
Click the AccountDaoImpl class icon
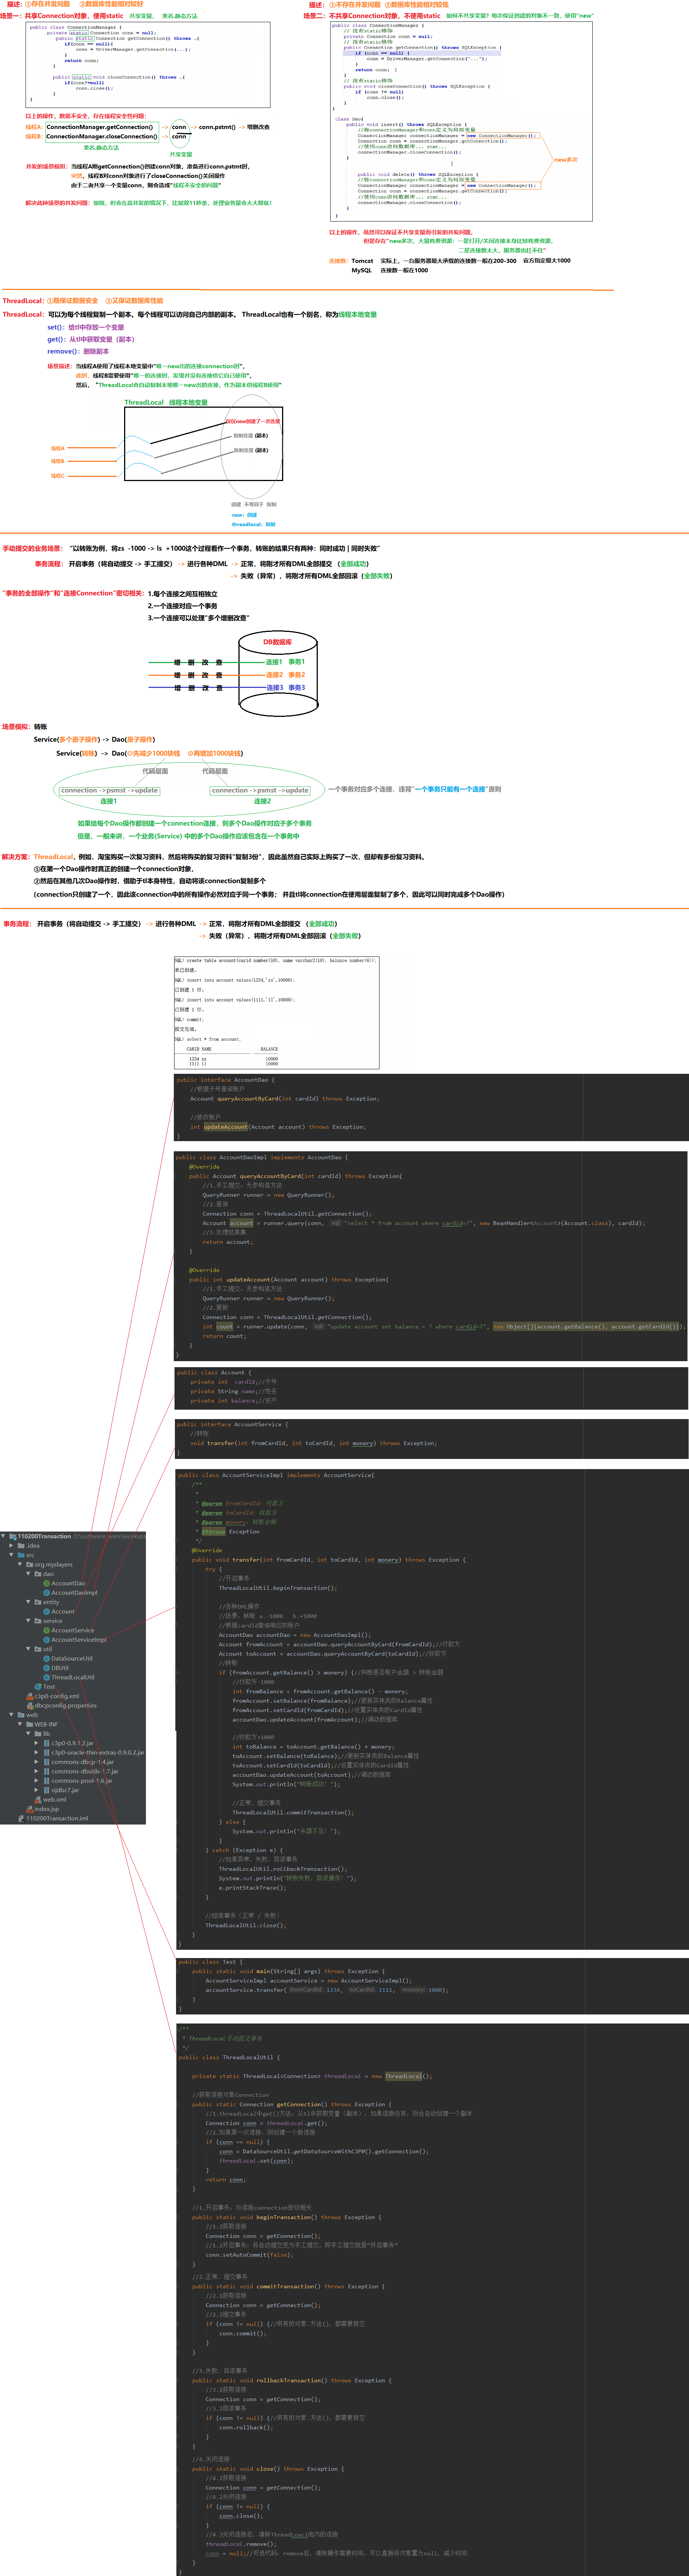[x=47, y=1593]
